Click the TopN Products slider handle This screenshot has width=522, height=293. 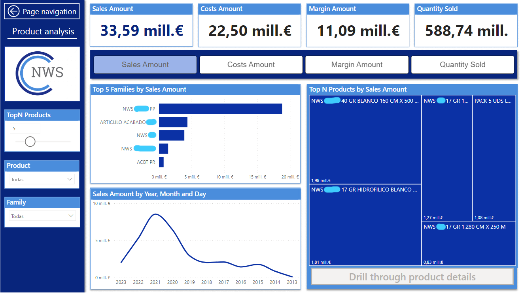pos(30,141)
